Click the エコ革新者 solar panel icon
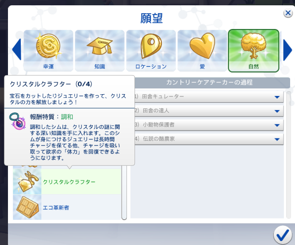This screenshot has height=245, width=295. [x=27, y=207]
